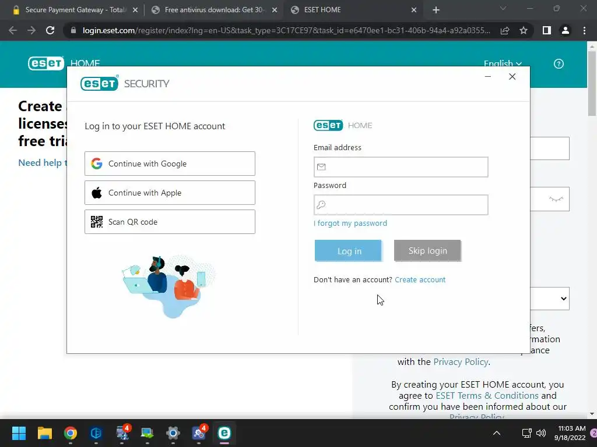The image size is (597, 447).
Task: Click the ESET Security logo in dialog
Action: point(125,83)
